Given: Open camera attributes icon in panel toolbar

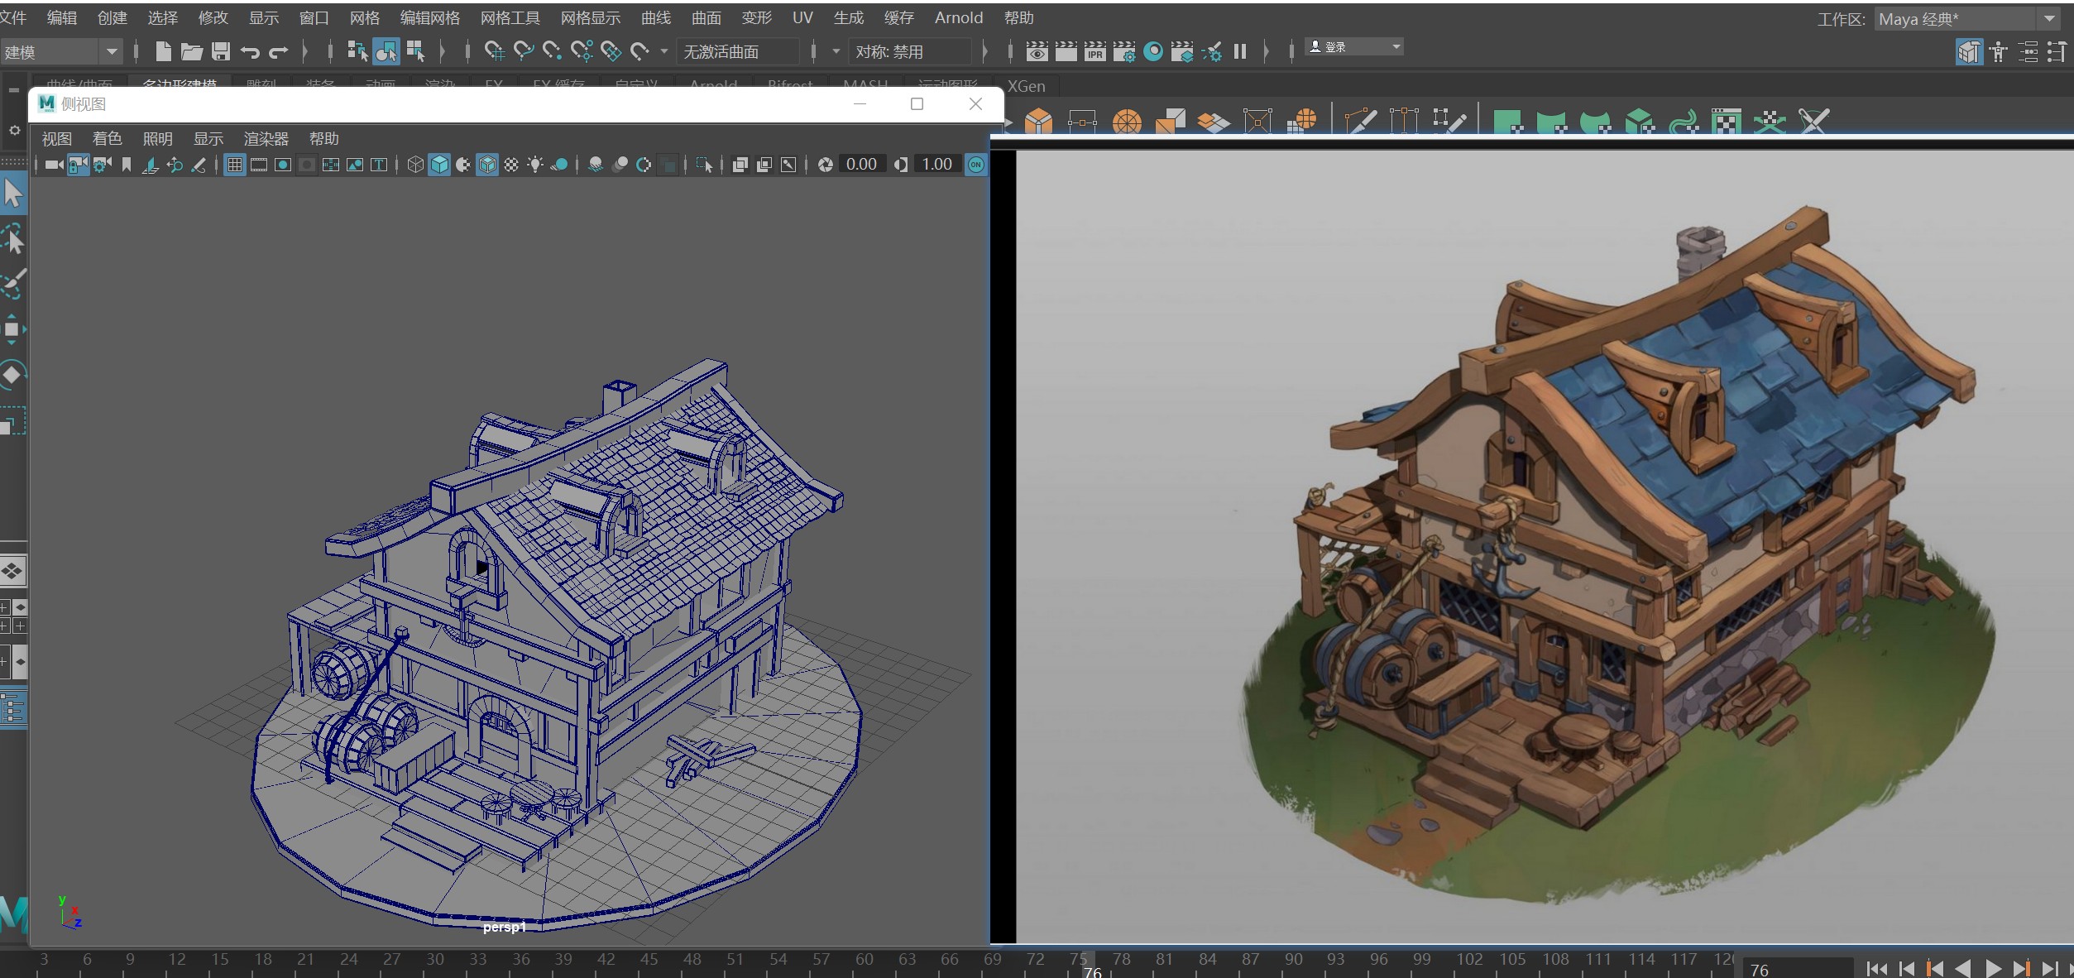Looking at the screenshot, I should coord(103,165).
